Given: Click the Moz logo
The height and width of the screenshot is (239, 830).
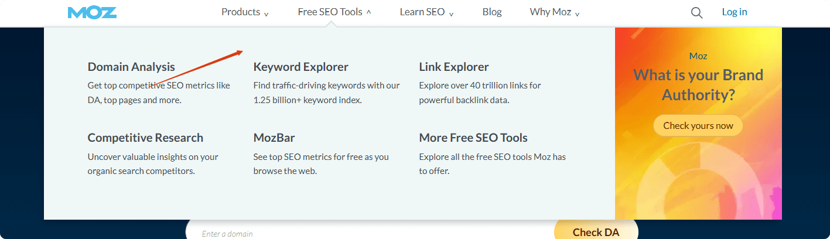Looking at the screenshot, I should tap(92, 12).
